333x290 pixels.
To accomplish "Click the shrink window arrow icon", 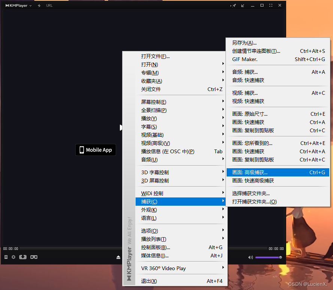I will pyautogui.click(x=242, y=6).
